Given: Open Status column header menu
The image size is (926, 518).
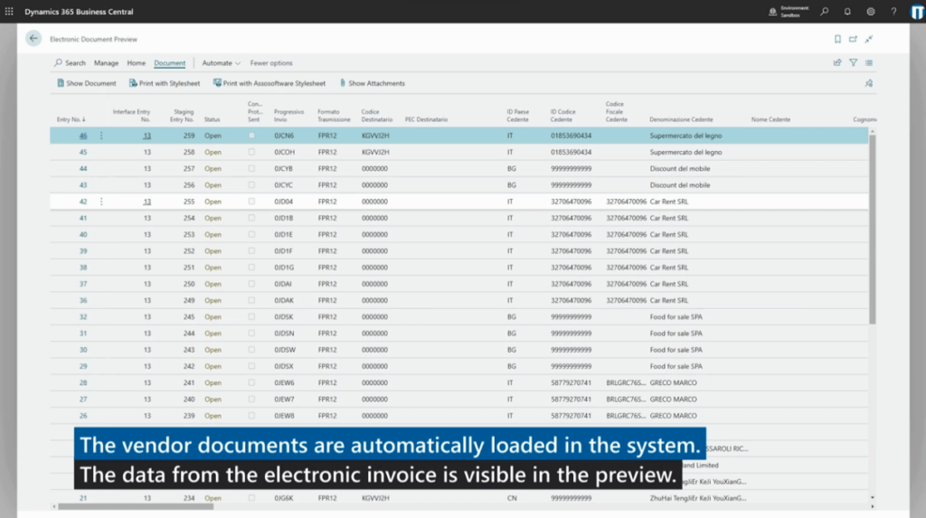Looking at the screenshot, I should pos(212,119).
